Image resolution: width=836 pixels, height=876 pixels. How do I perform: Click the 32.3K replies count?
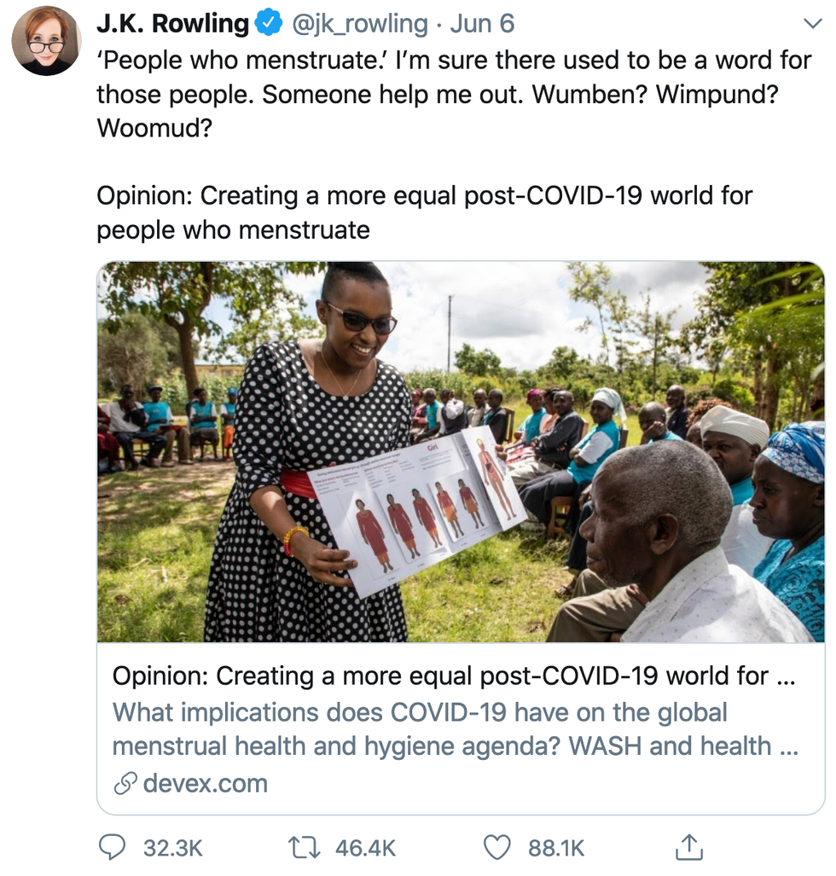tap(172, 848)
